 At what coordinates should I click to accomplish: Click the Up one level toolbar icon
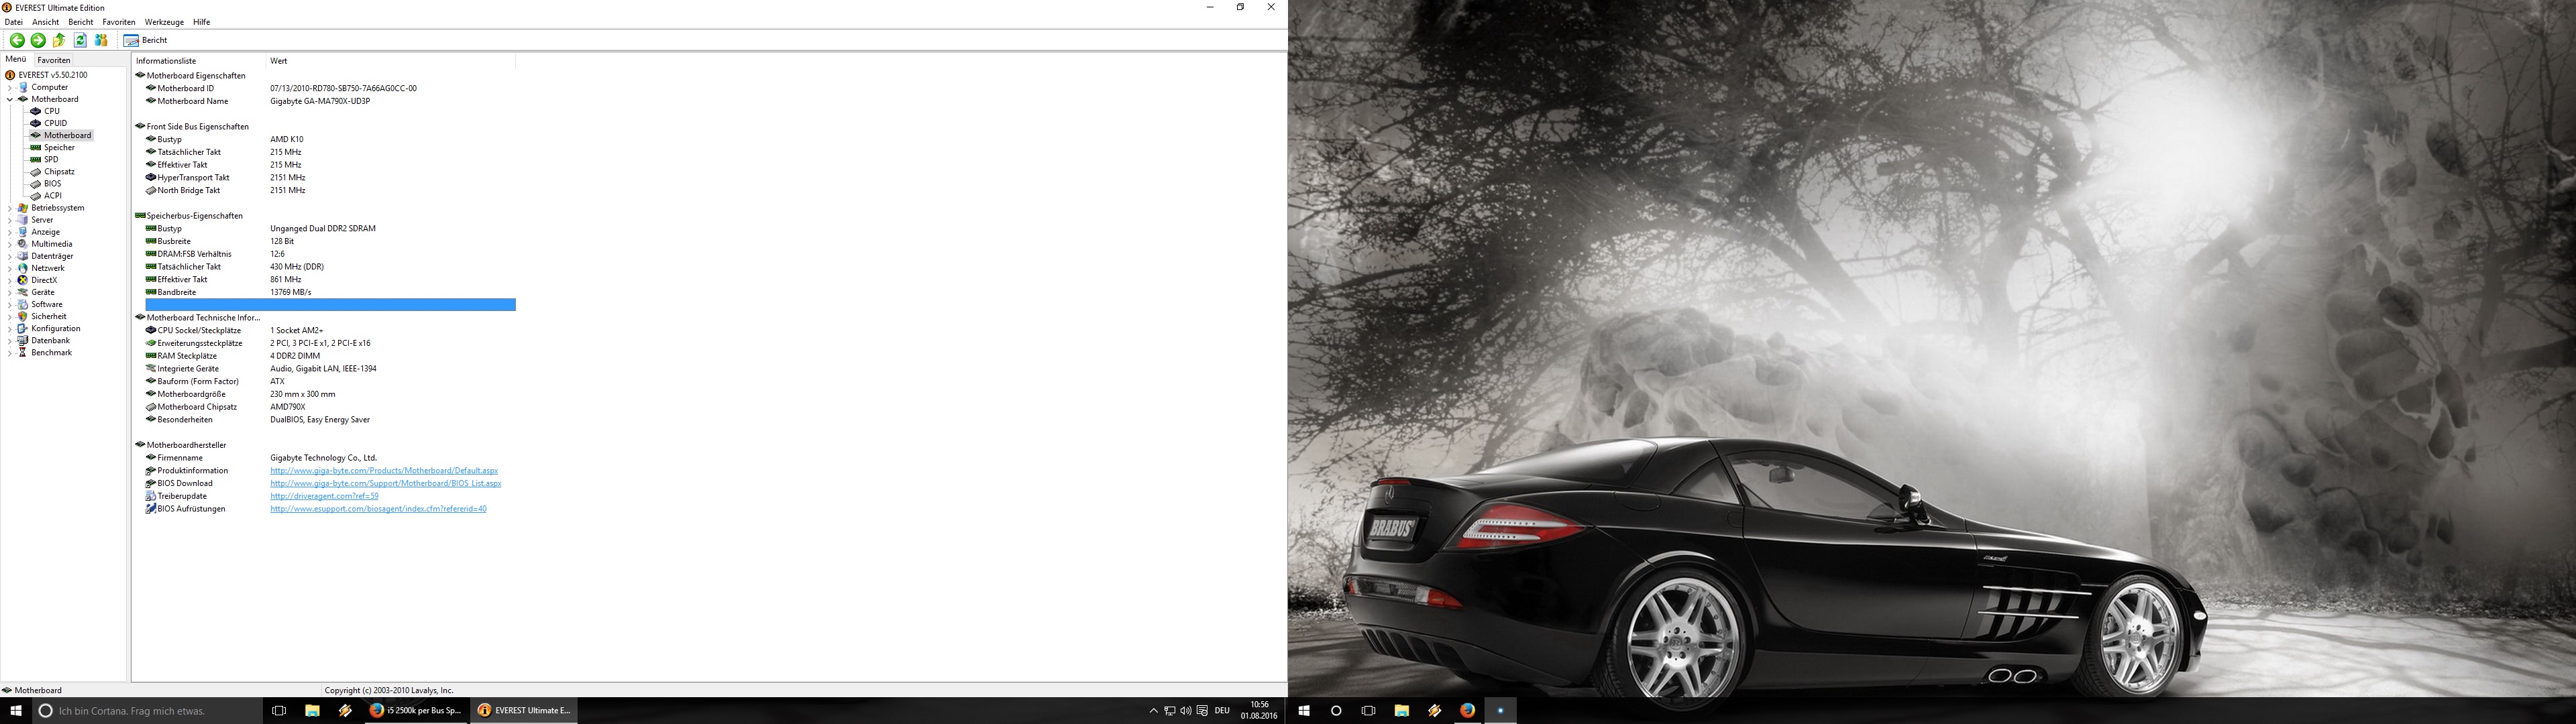pos(59,40)
